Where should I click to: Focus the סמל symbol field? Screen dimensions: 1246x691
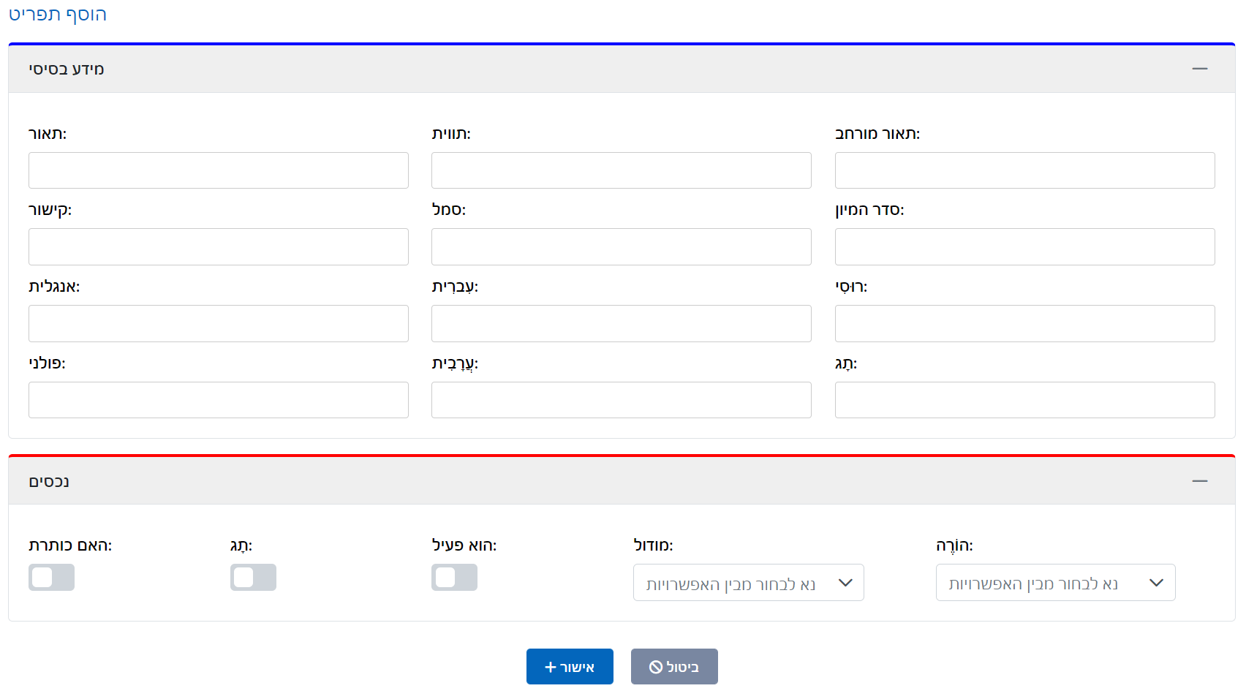[x=621, y=246]
